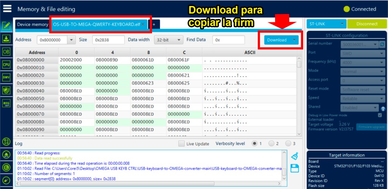Open the CPU panel from sidebar
Screen dimensions: 388x189
tap(6, 65)
